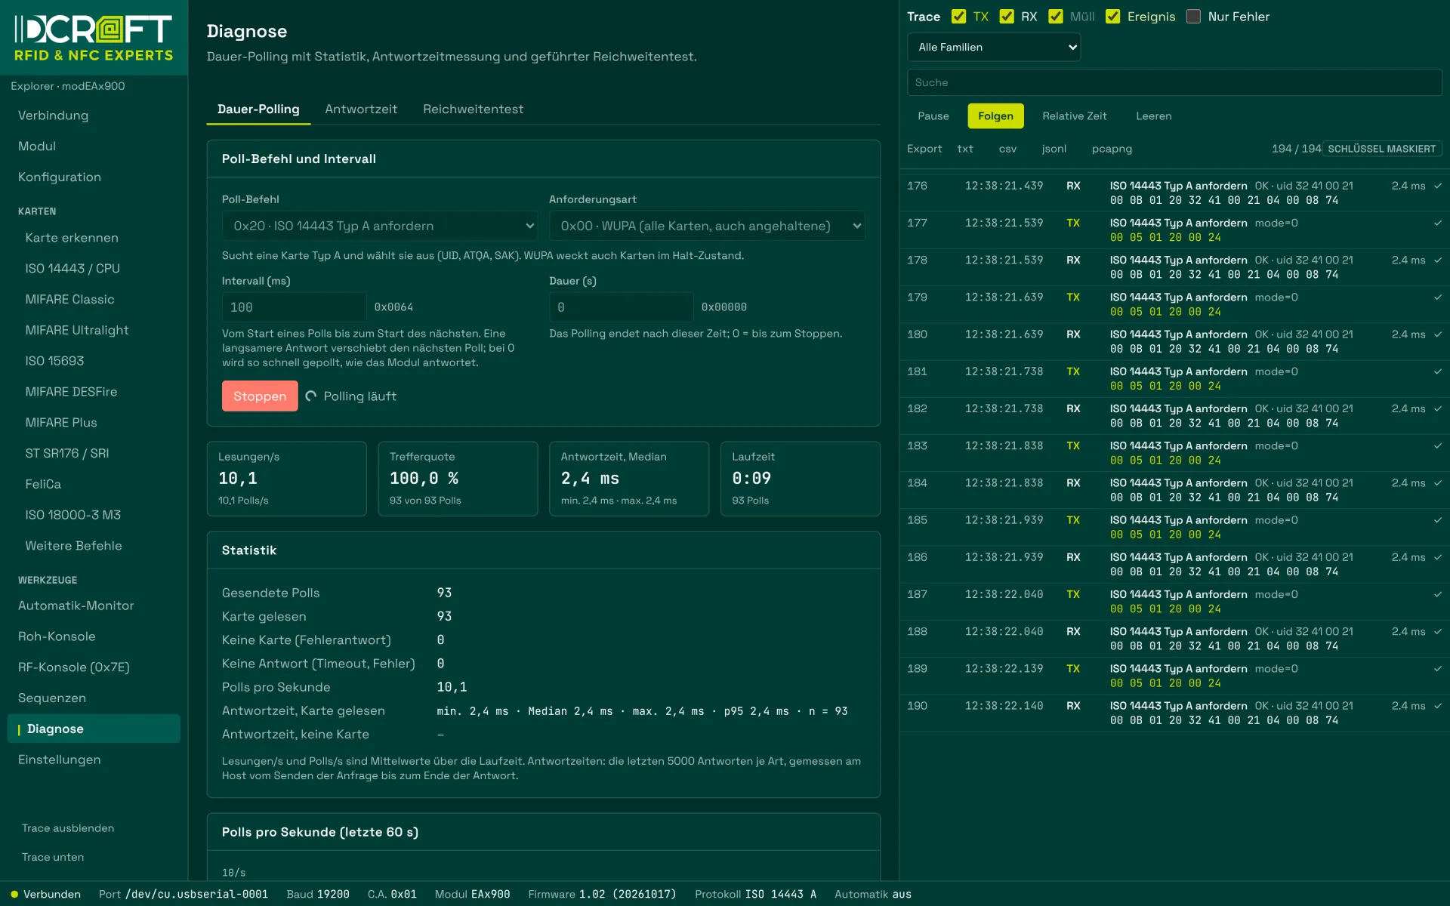Open ISO 15693 in the sidebar
Screen dimensions: 1450x906
[x=94, y=361]
